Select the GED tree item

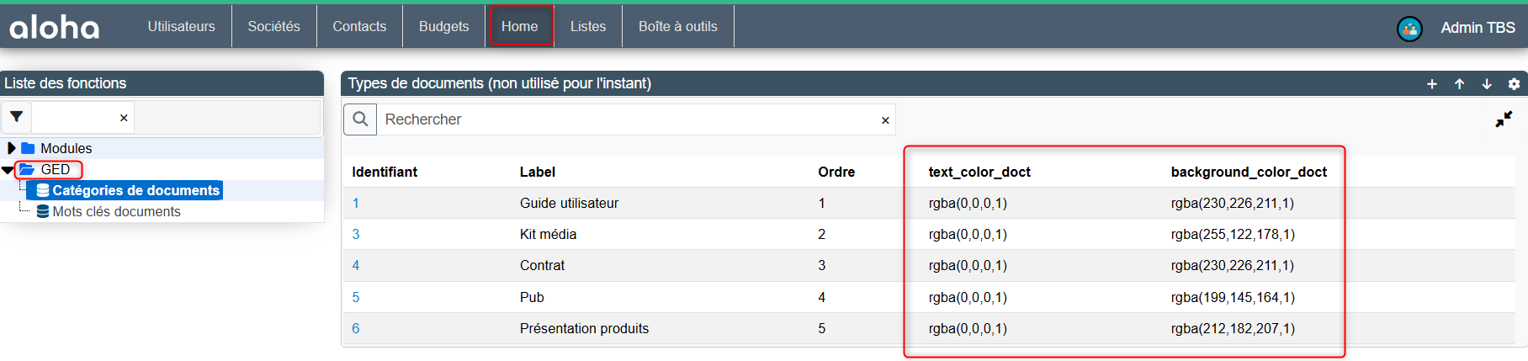coord(56,169)
